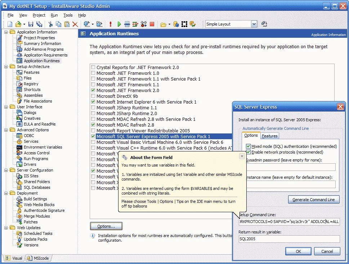
Task: Click the Setup Command Line field
Action: tap(289, 222)
